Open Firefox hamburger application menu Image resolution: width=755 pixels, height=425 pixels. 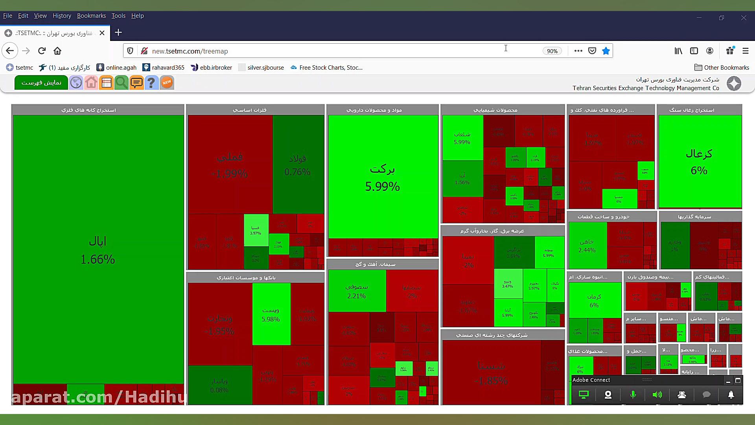[x=746, y=51]
